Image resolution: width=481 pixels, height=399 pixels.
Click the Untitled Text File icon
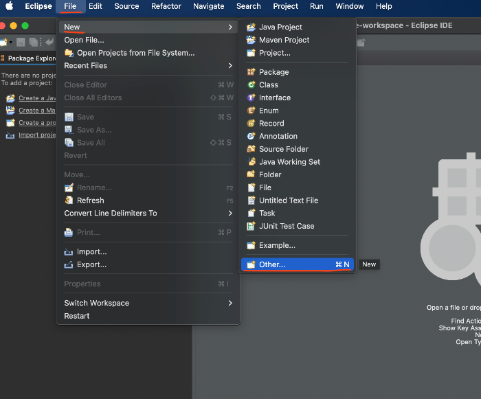[x=251, y=201]
